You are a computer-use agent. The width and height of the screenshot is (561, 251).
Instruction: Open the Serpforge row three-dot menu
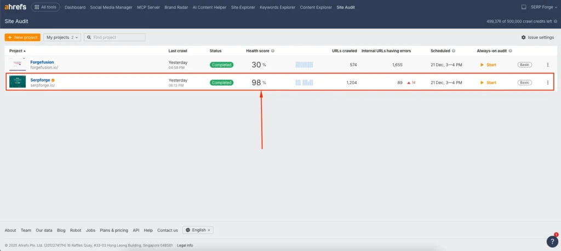[x=547, y=83]
